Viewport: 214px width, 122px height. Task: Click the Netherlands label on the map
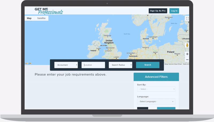coord(133,56)
